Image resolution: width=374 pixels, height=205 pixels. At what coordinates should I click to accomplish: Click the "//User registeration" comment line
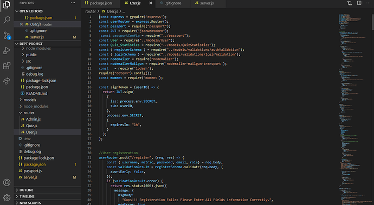118,153
